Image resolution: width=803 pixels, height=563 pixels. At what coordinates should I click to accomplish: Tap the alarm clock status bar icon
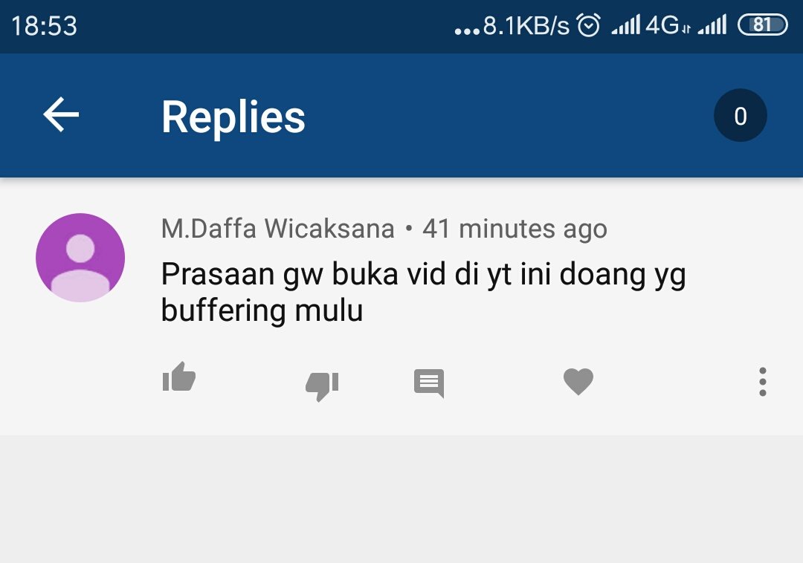(588, 25)
